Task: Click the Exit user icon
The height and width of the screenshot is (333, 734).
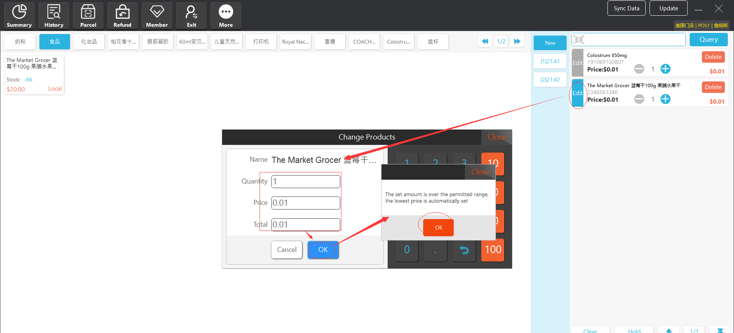Action: pyautogui.click(x=191, y=16)
